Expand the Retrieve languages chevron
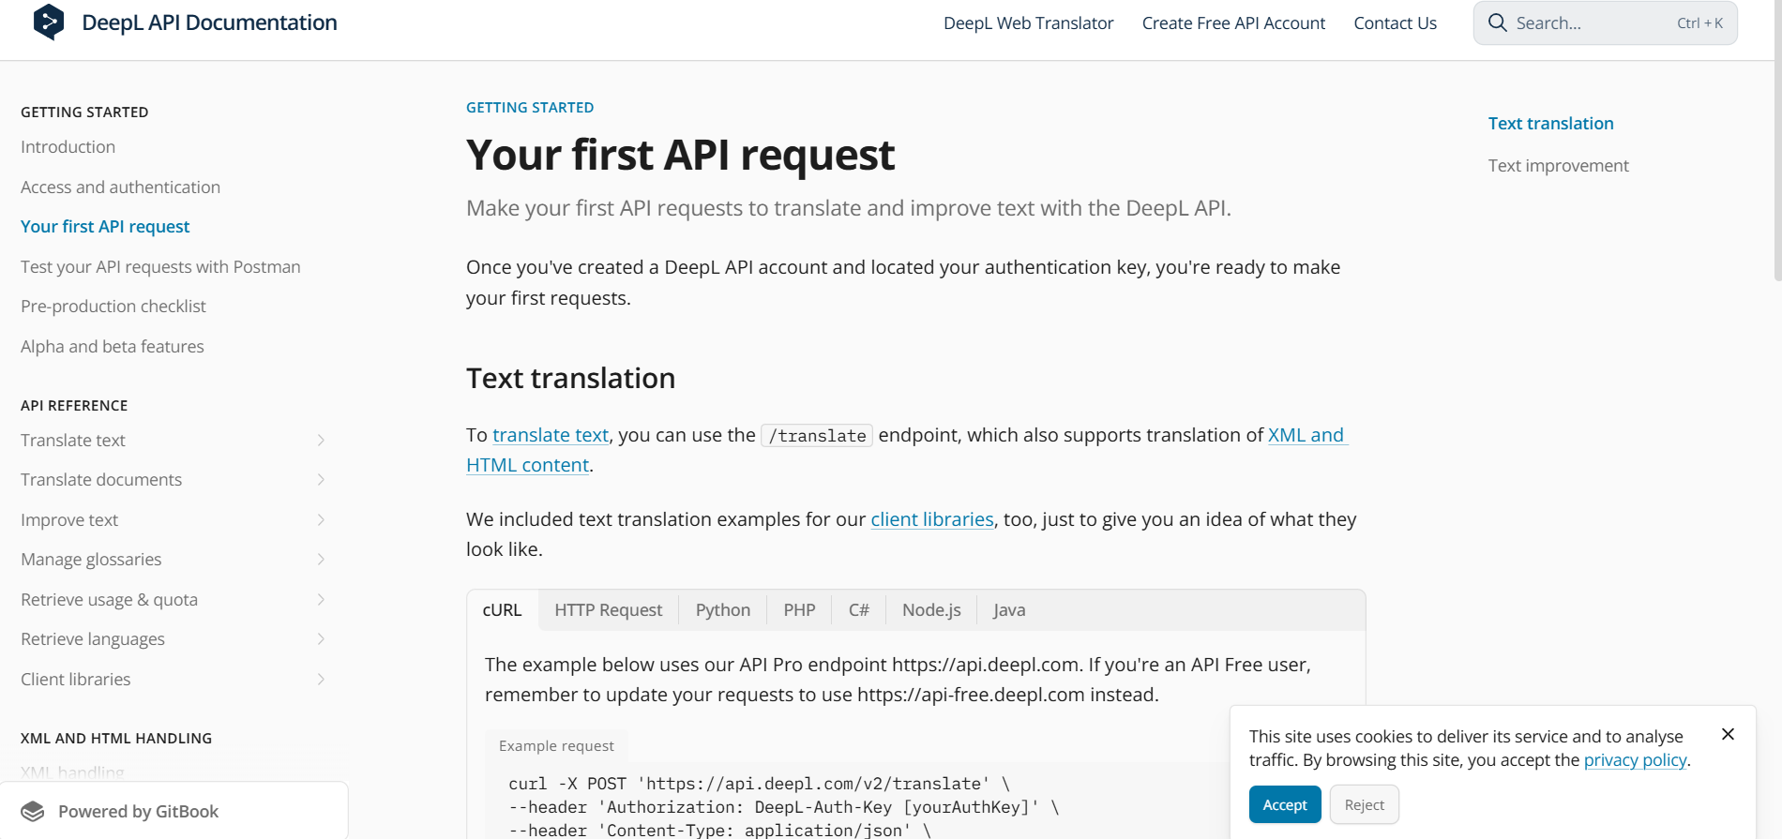 click(x=321, y=639)
